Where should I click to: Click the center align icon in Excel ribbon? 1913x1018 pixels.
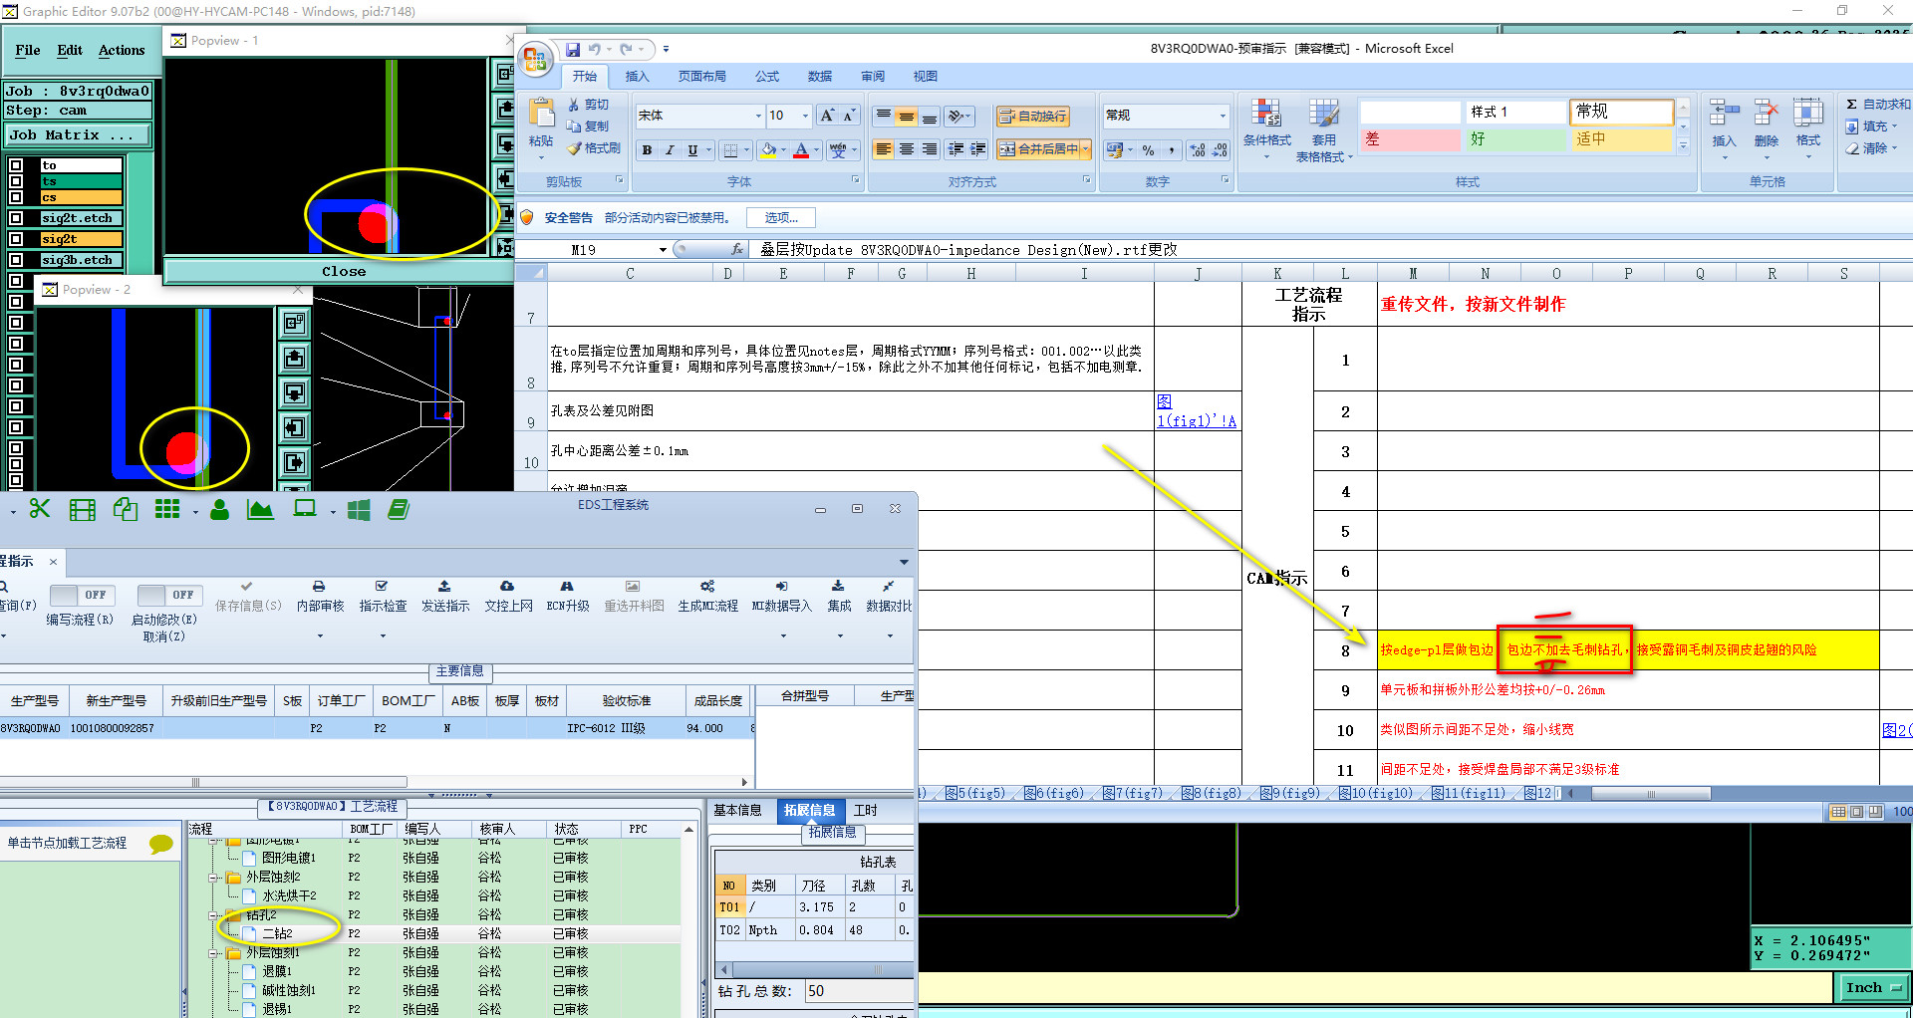906,149
